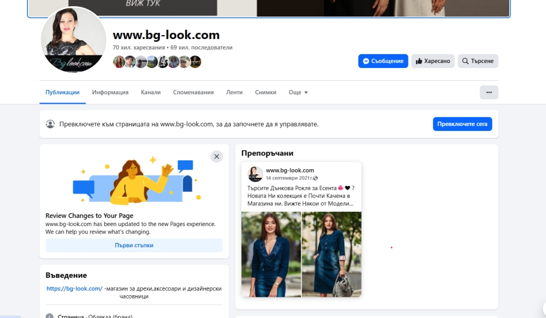Click the thumbs-up icon on Харесано
The width and height of the screenshot is (546, 318).
tap(419, 61)
